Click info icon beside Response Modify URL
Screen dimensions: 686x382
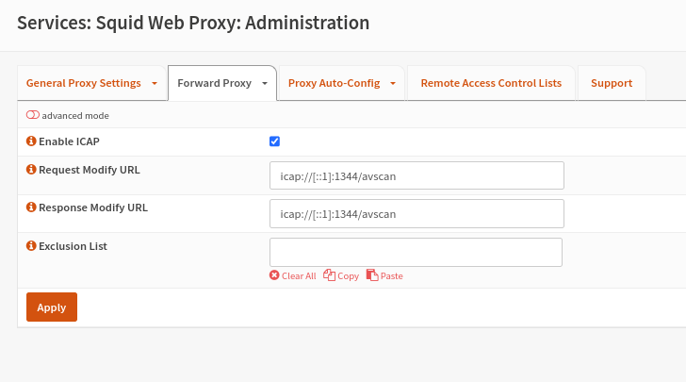click(31, 208)
